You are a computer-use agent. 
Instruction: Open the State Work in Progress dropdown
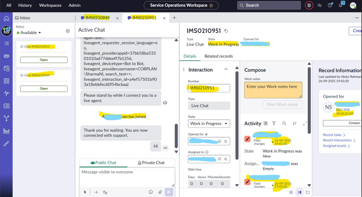(x=209, y=124)
